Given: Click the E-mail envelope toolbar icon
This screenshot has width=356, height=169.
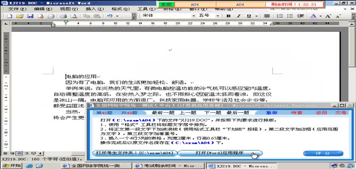Looking at the screenshot, I should [x=51, y=16].
